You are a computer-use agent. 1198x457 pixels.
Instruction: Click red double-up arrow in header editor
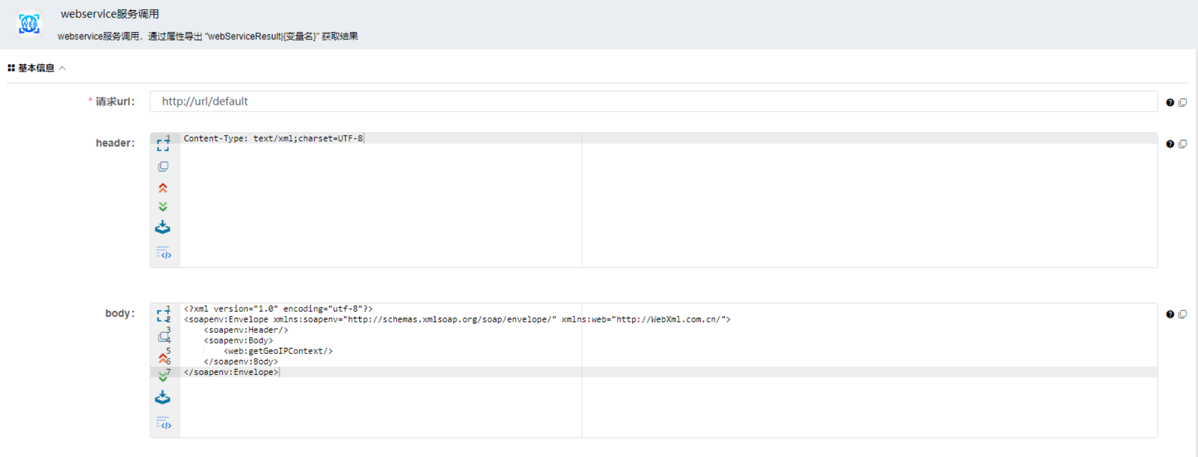coord(163,188)
